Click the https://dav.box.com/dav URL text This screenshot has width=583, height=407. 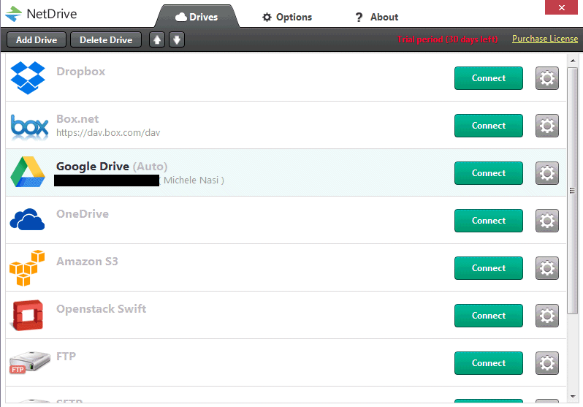point(108,133)
